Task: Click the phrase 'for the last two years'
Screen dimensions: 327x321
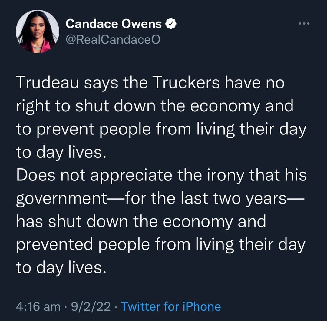Action: (x=205, y=198)
